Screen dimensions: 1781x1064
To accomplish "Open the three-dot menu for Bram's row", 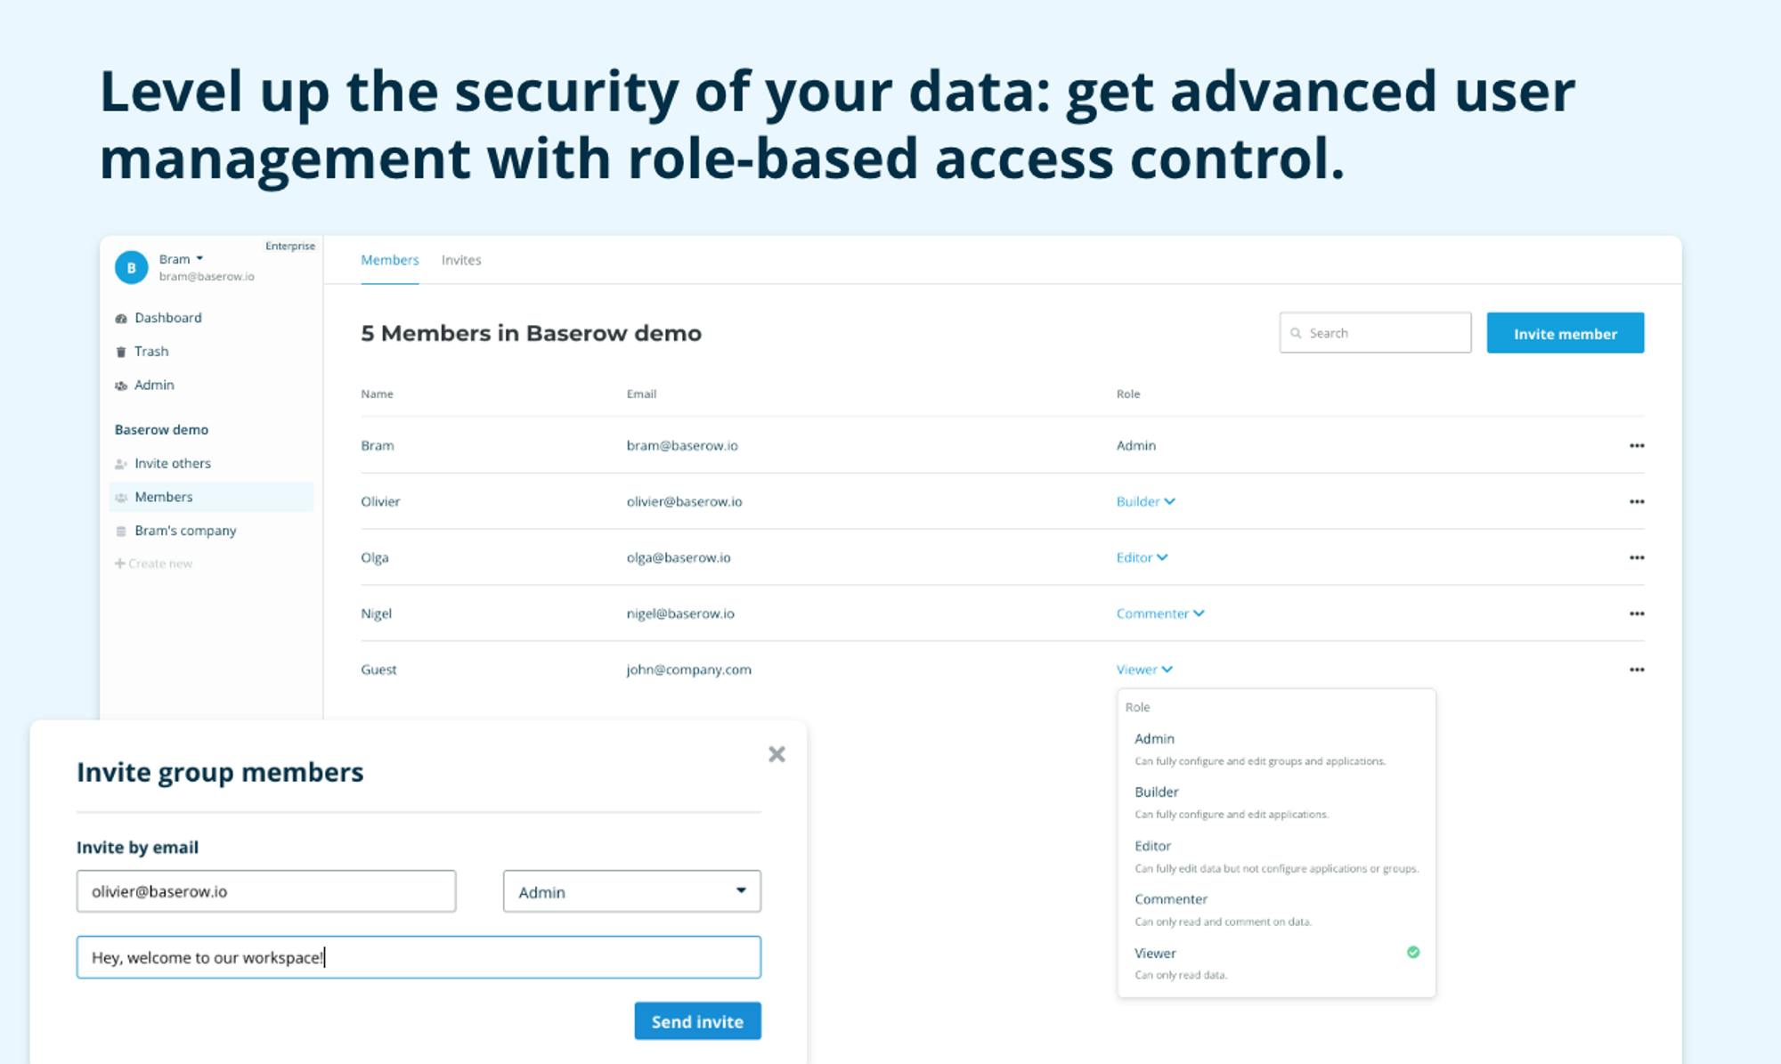I will click(1637, 445).
